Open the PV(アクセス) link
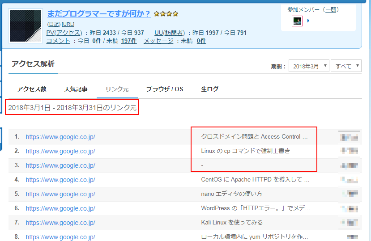The width and height of the screenshot is (371, 241). (64, 33)
